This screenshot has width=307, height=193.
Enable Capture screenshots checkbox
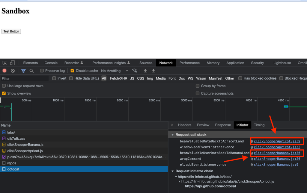click(198, 93)
